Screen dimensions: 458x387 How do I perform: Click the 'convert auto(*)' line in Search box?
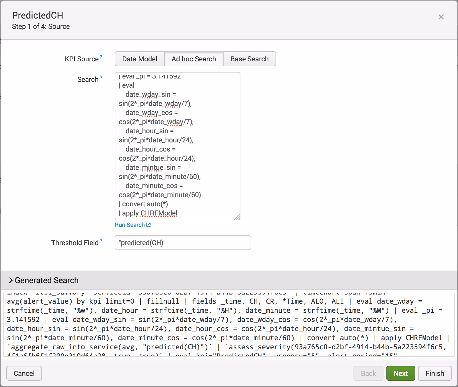click(145, 204)
